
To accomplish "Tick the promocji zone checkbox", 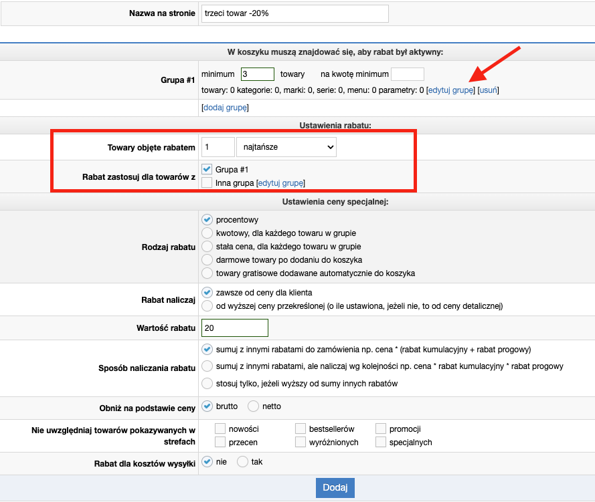I will (x=381, y=429).
